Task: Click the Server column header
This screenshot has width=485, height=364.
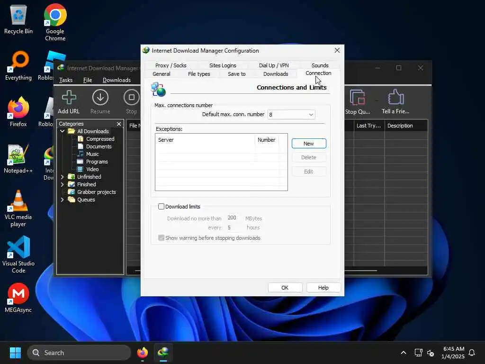Action: coord(205,140)
